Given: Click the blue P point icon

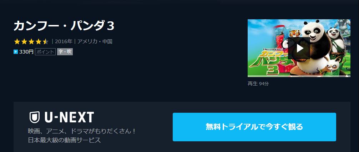Looking at the screenshot, I should pyautogui.click(x=16, y=52).
